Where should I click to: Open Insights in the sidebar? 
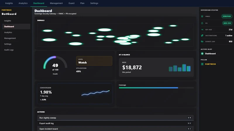click(x=16, y=21)
